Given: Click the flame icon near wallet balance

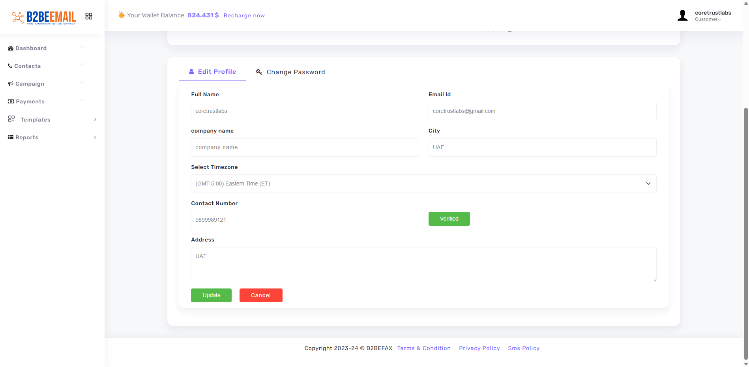Looking at the screenshot, I should click(x=122, y=15).
